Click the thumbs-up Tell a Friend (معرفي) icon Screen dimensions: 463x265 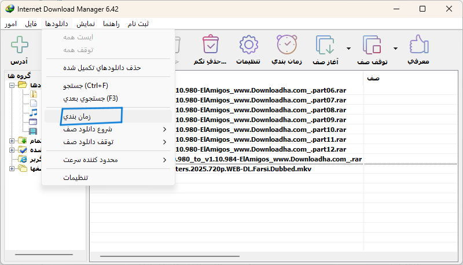pyautogui.click(x=418, y=45)
